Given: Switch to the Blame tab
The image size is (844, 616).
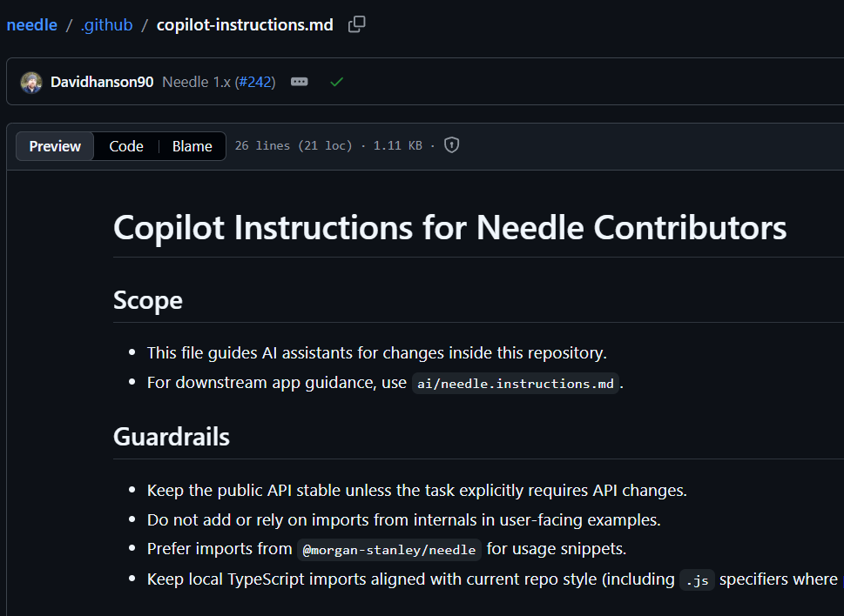Looking at the screenshot, I should [x=192, y=145].
